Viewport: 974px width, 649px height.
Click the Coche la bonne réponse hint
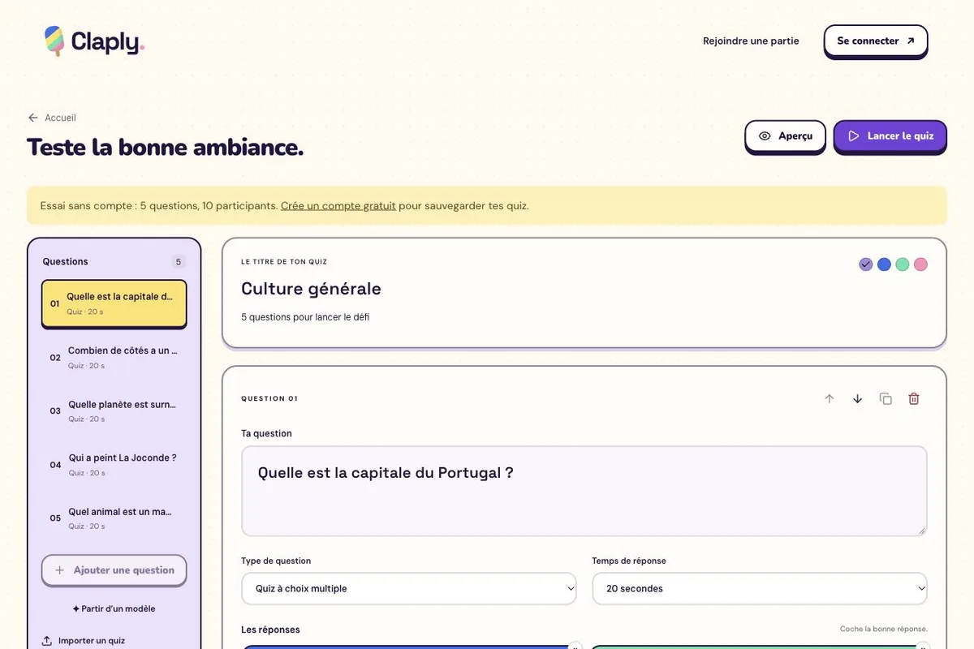coord(884,630)
